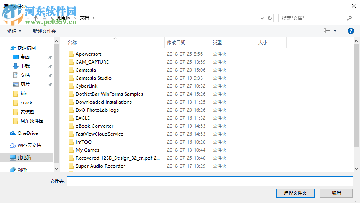
Task: Sort by 修改日期 column header
Action: click(176, 43)
